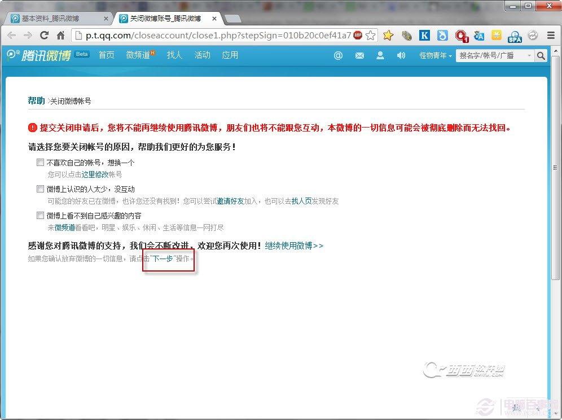Open the blue K extension icon
Viewport: 562px width, 420px height.
tap(424, 35)
